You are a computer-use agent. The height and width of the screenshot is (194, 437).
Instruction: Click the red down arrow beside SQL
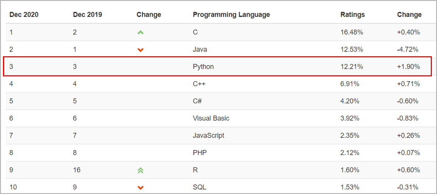(x=140, y=187)
